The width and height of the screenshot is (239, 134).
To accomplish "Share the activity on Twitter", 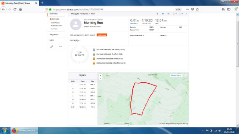I will [163, 14].
